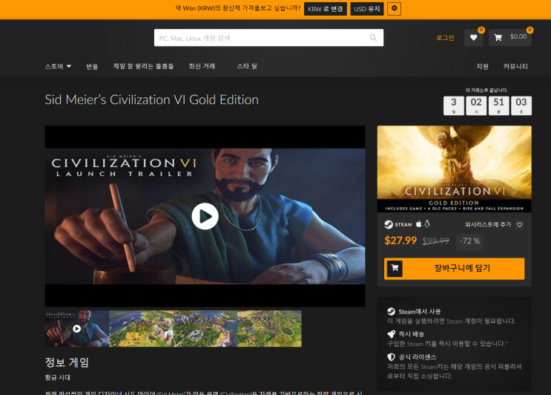
Task: Expand the 스토어 dropdown menu
Action: tap(58, 66)
